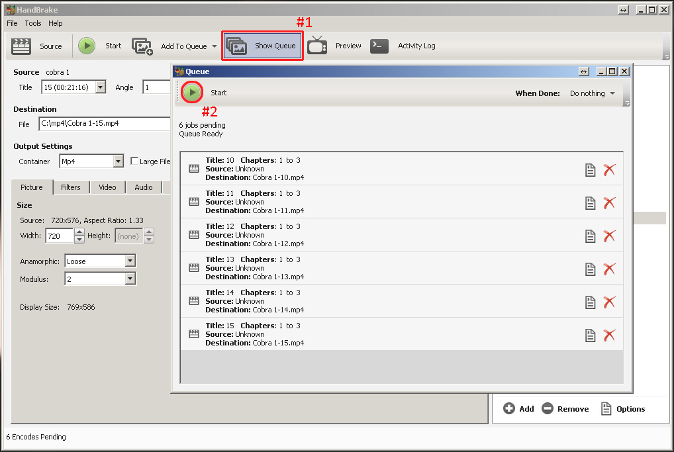Viewport: 674px width, 452px height.
Task: Select the Title 11 clapperboard icon in queue
Action: pyautogui.click(x=194, y=201)
